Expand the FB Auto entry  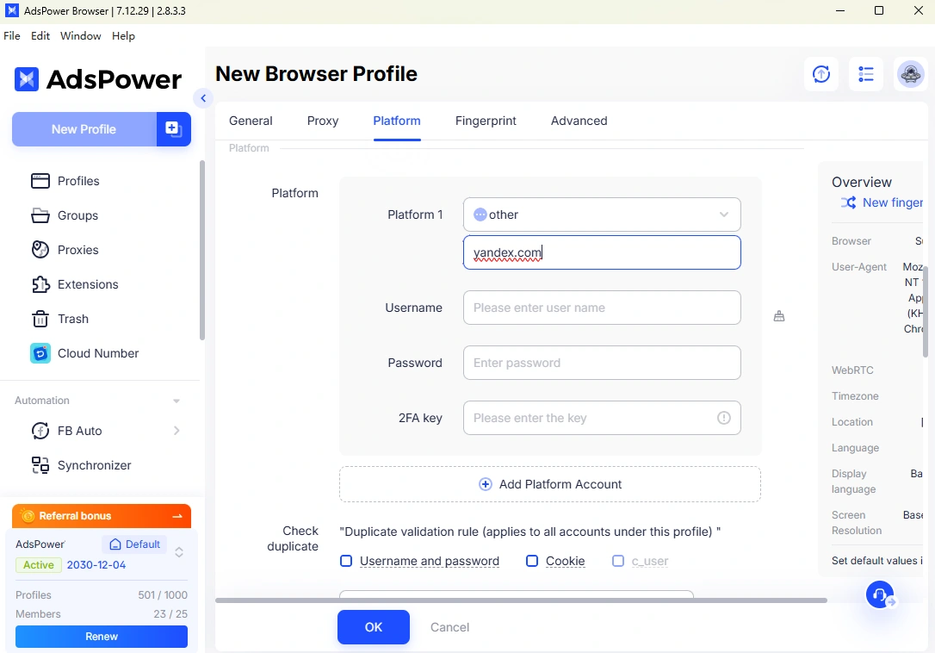(176, 431)
